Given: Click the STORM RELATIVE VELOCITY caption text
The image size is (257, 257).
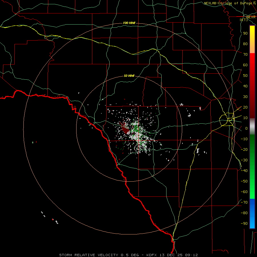Looking at the screenshot, I should (89, 255).
